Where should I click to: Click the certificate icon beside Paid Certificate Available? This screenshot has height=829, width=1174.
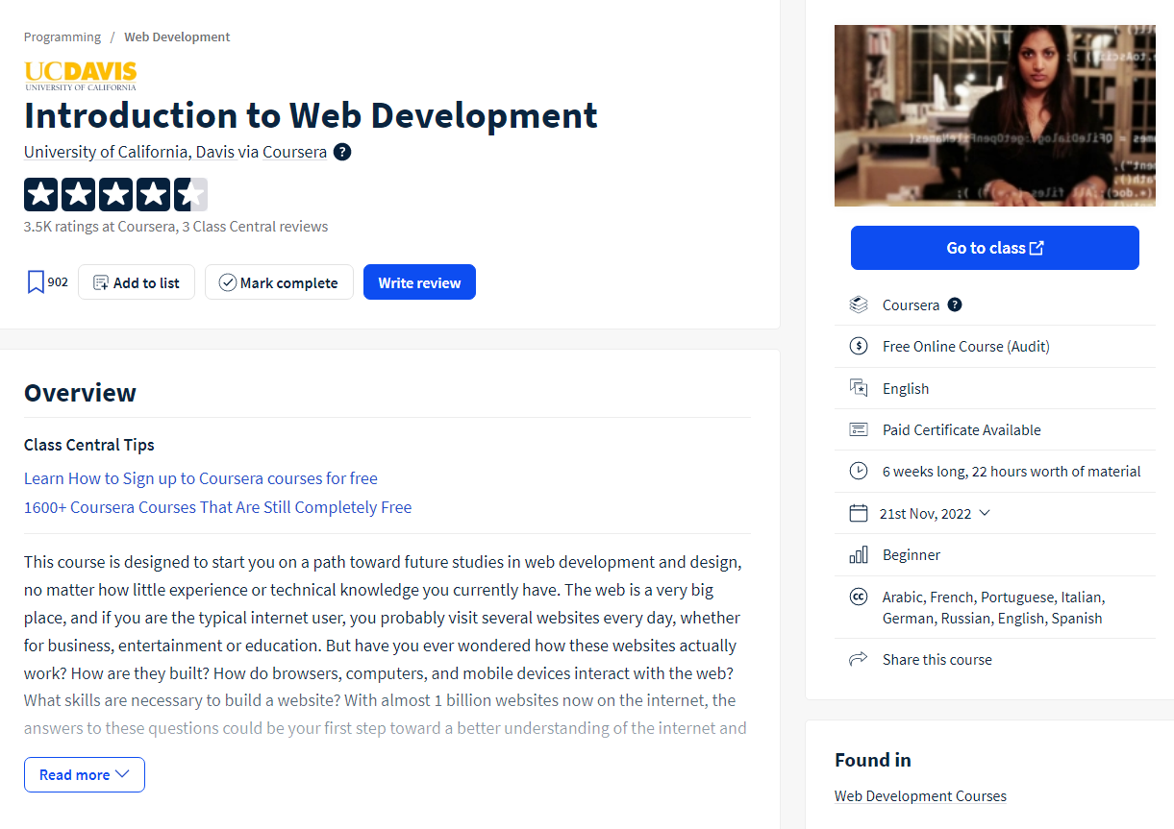point(859,429)
